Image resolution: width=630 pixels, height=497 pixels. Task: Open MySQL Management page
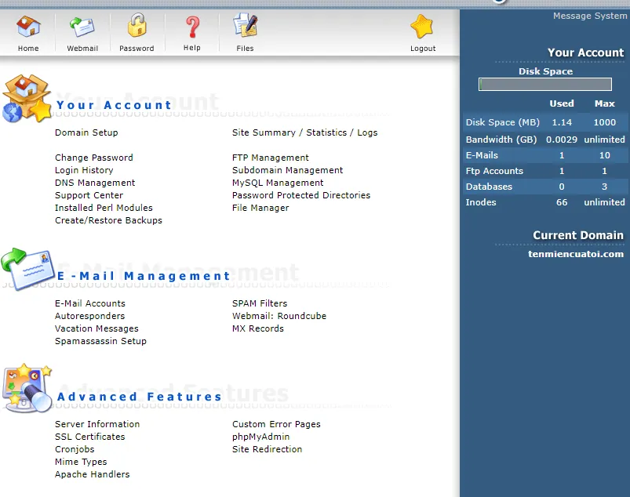pos(278,183)
